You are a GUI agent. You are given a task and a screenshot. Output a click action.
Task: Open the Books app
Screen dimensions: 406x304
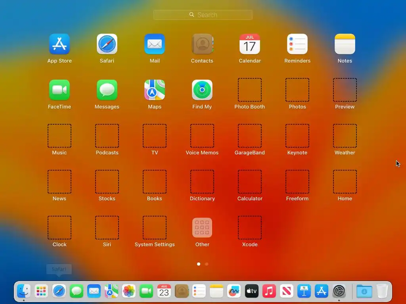click(155, 182)
